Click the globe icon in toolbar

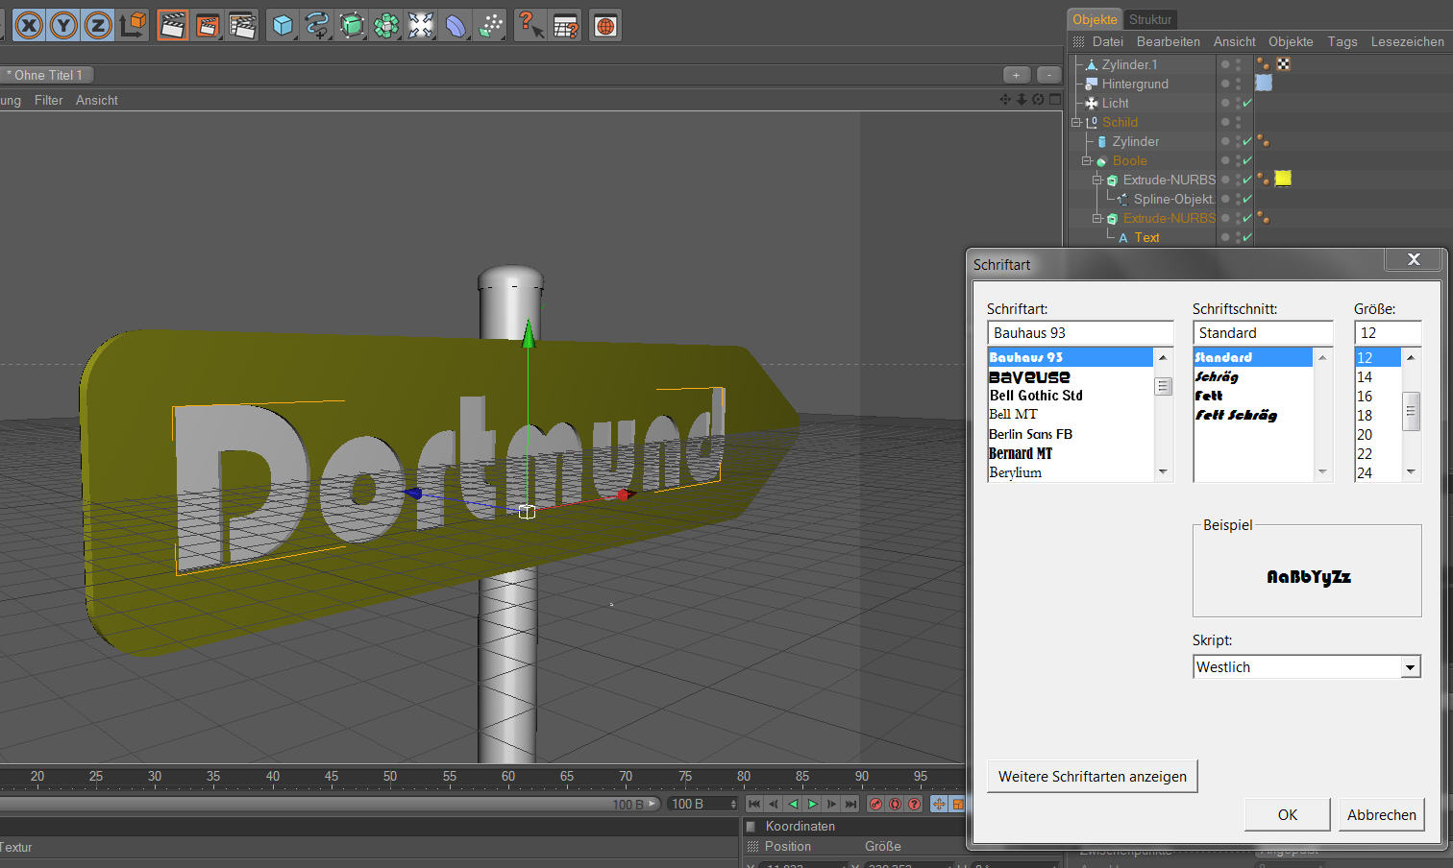[x=605, y=25]
